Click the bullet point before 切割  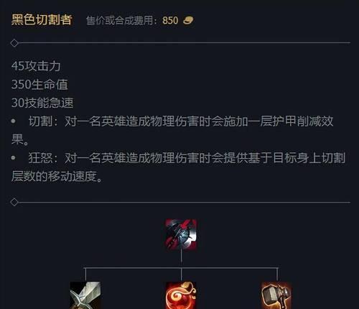coord(14,121)
